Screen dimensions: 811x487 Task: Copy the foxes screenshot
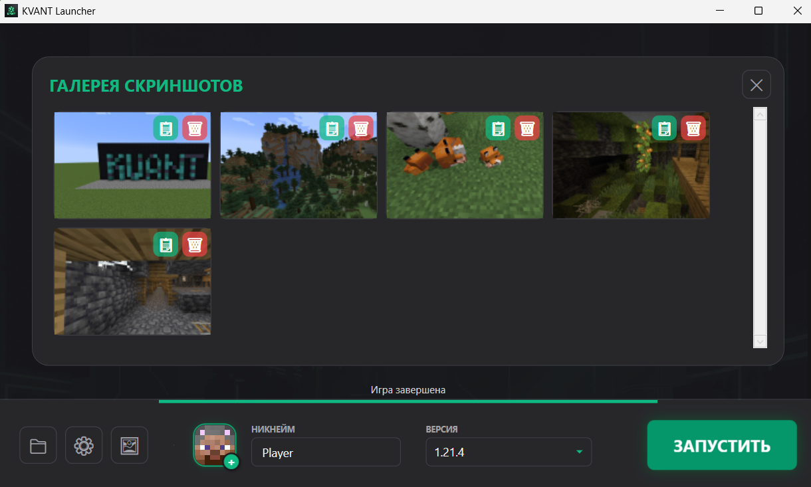tap(499, 128)
